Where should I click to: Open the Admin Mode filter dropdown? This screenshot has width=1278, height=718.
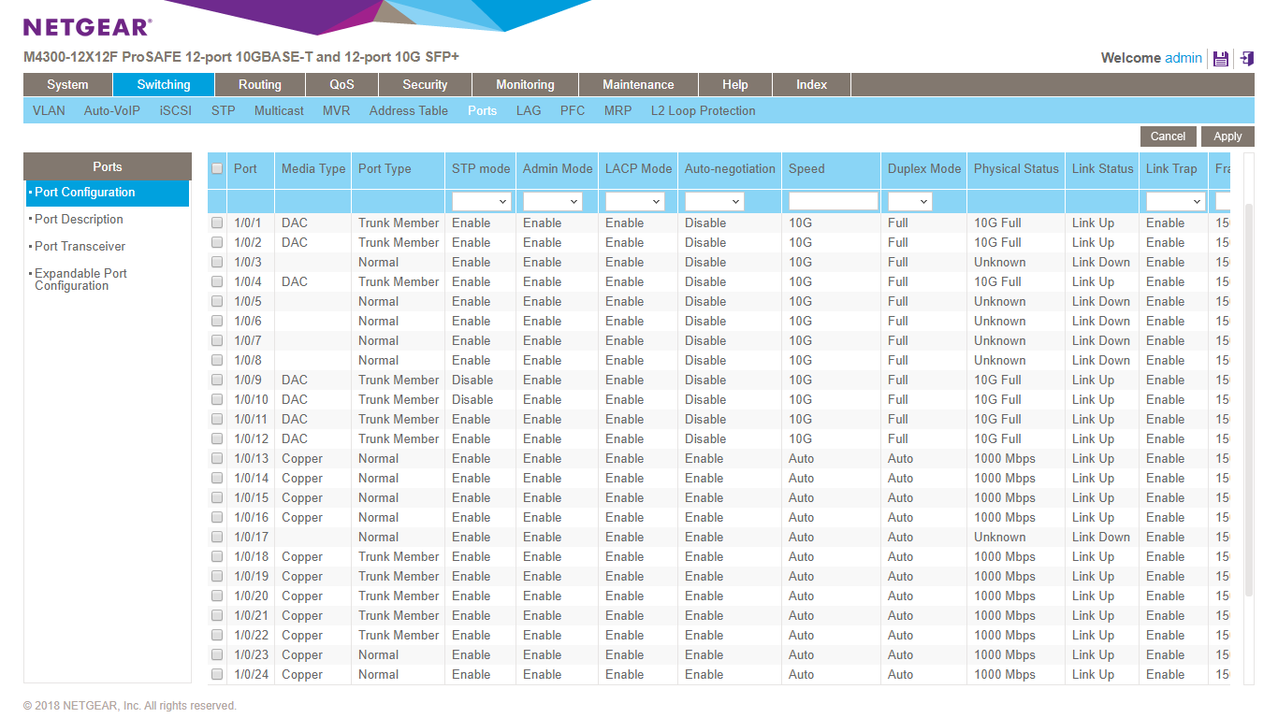[x=553, y=201]
